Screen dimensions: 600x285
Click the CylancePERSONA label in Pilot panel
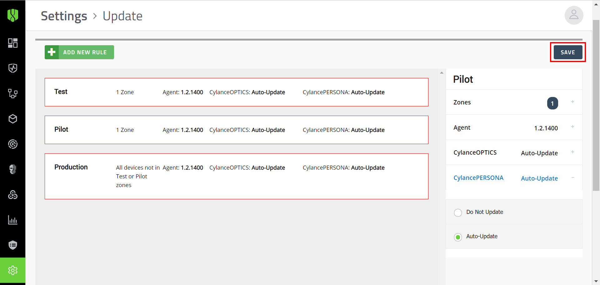pyautogui.click(x=478, y=178)
